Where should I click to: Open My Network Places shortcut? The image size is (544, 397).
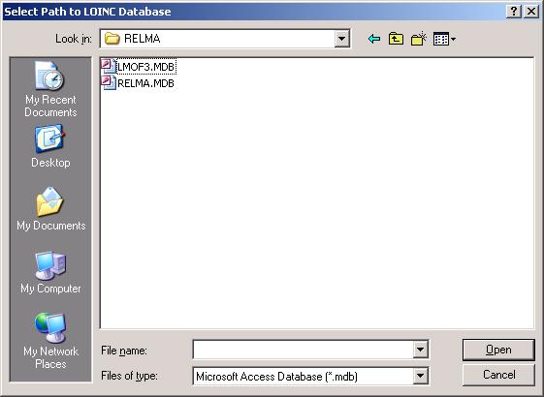tap(50, 341)
